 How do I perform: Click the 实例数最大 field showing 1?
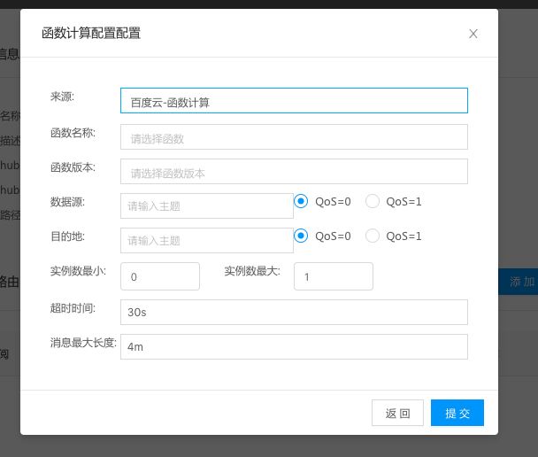pyautogui.click(x=333, y=276)
